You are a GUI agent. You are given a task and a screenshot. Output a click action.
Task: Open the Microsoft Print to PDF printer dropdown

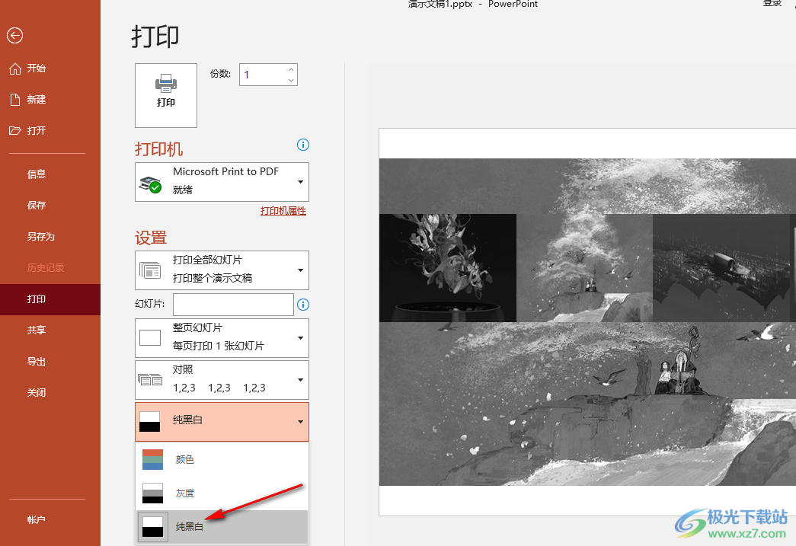pos(222,182)
